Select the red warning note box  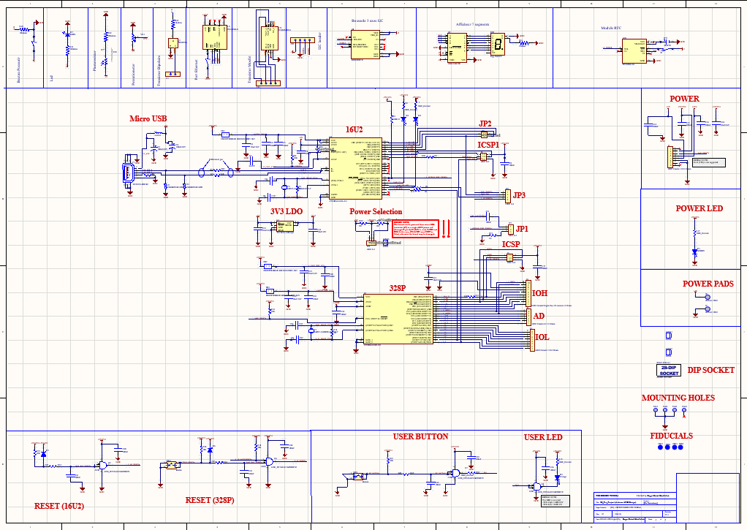(414, 229)
